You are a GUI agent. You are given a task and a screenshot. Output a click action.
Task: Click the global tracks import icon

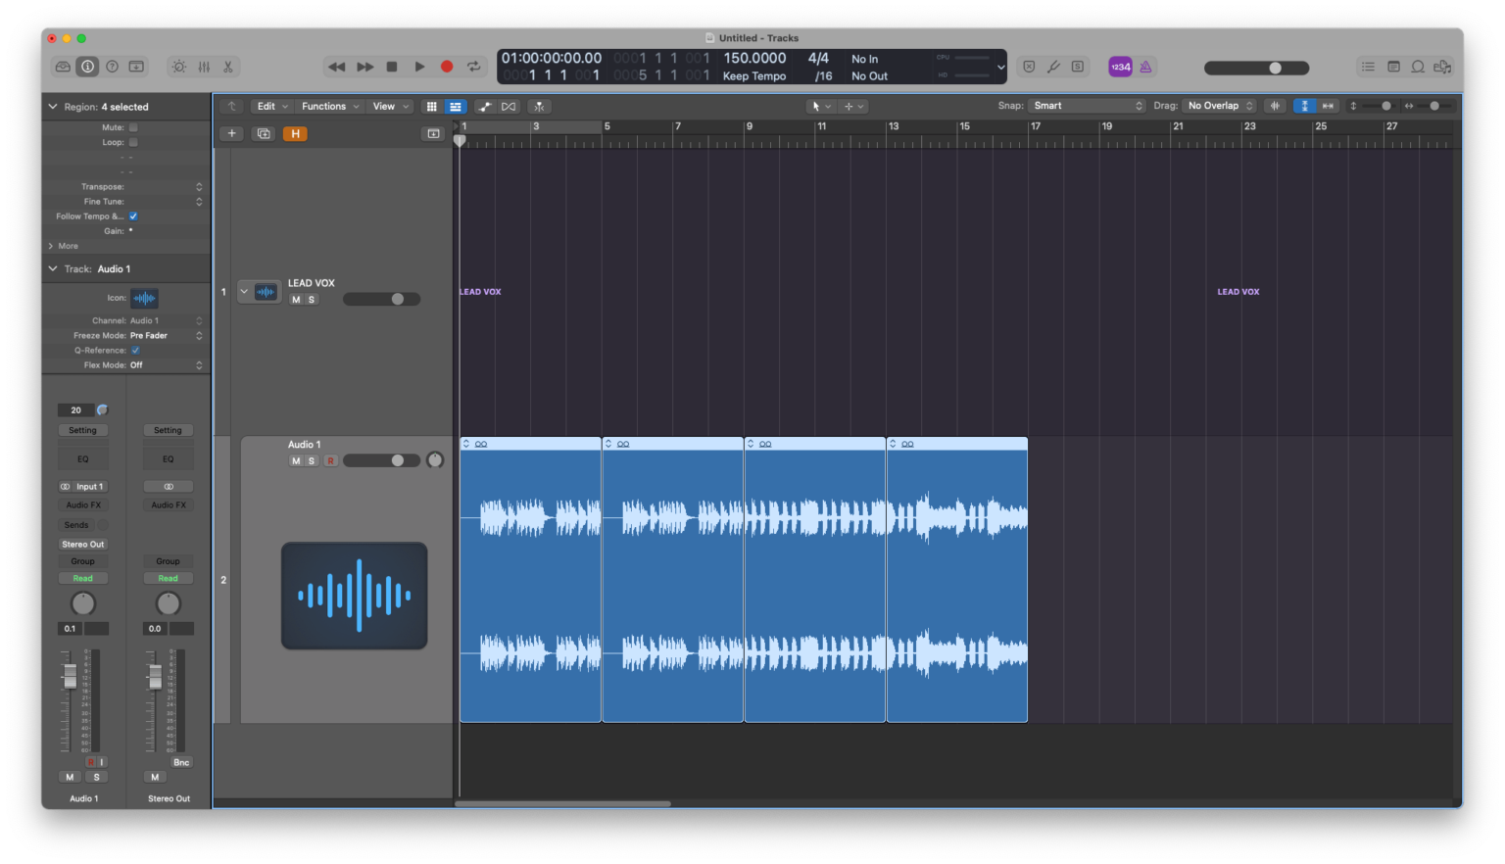(x=433, y=133)
